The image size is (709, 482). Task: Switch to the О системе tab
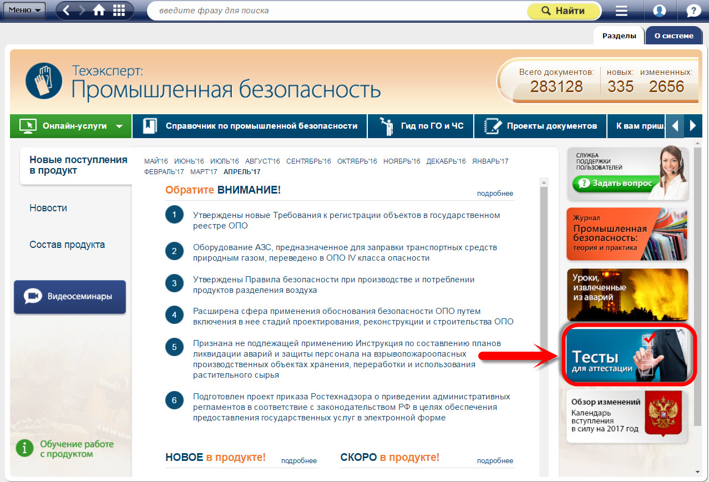(673, 35)
